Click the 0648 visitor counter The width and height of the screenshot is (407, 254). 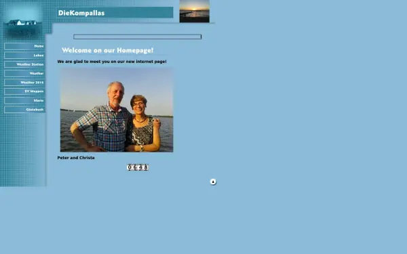click(138, 167)
